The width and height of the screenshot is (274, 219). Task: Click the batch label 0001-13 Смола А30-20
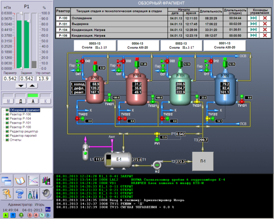(225, 45)
